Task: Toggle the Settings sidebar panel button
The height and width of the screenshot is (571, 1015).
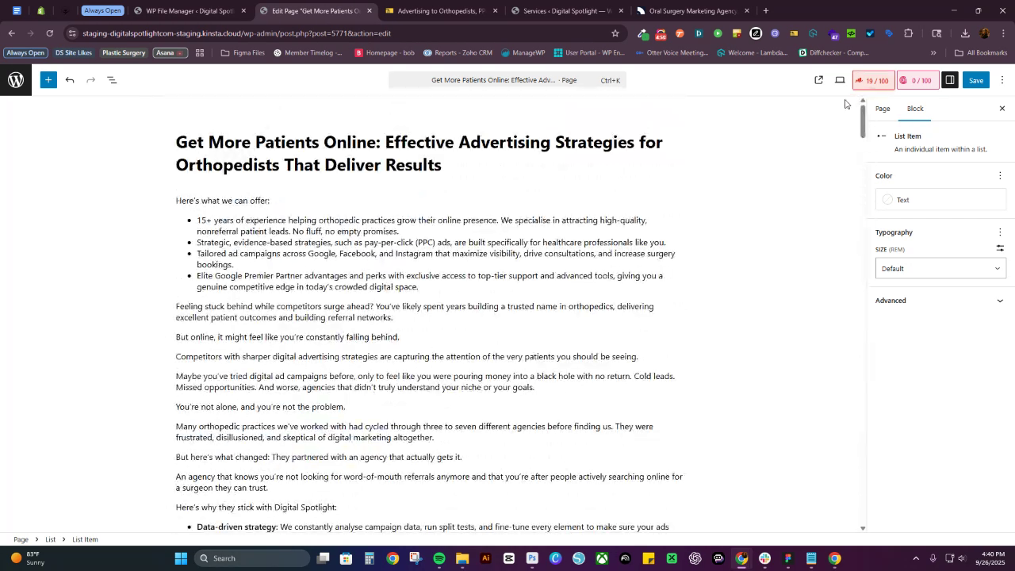Action: [x=949, y=80]
